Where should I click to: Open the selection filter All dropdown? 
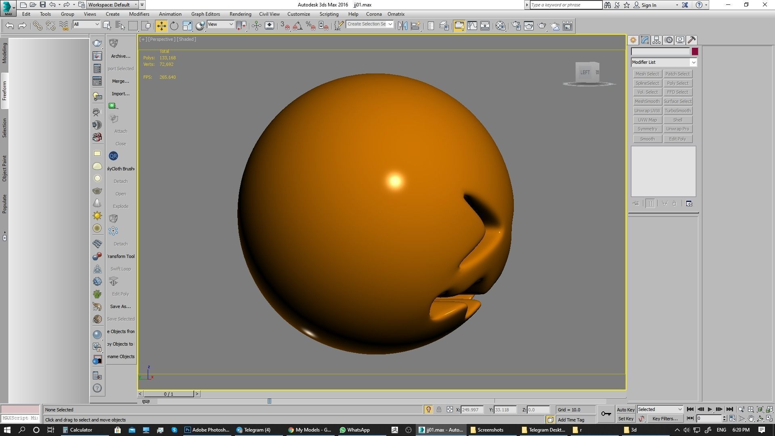coord(86,24)
